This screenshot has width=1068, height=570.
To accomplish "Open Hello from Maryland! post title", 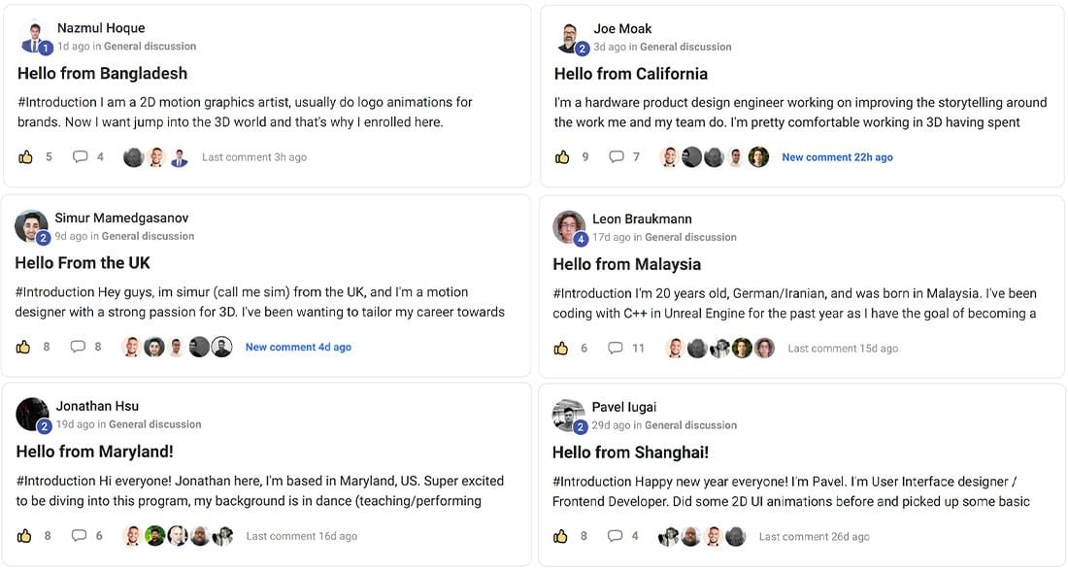I will (95, 452).
